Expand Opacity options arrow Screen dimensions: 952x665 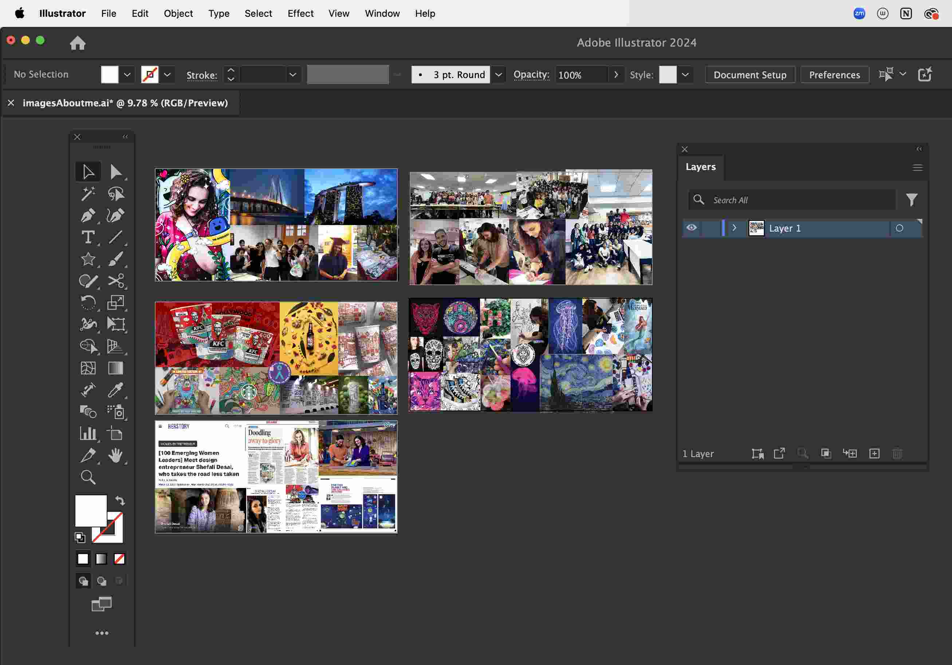[616, 75]
